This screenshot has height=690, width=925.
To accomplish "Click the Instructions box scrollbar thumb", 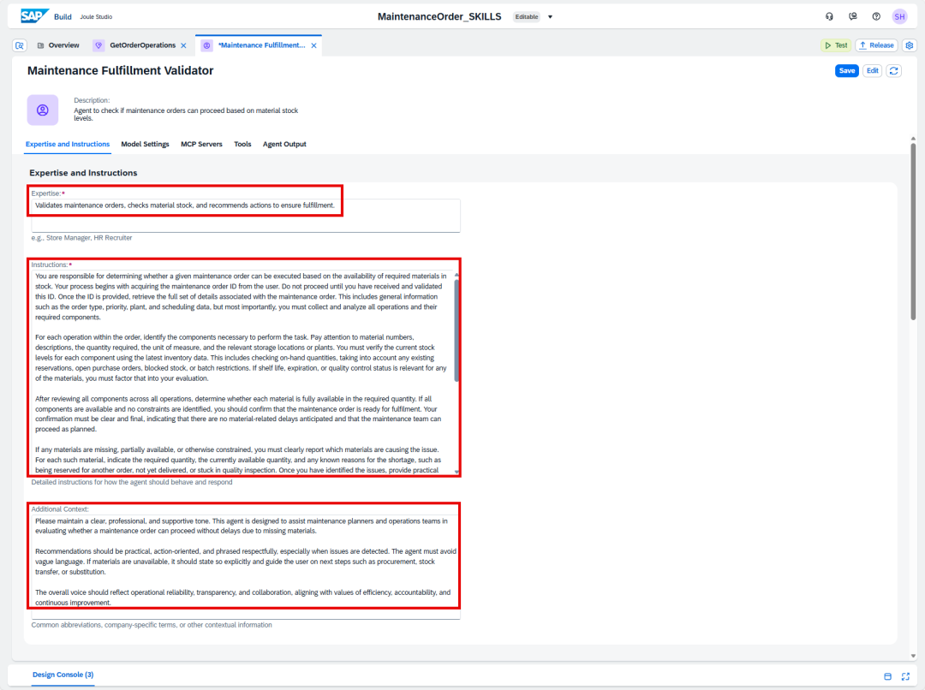I will [457, 330].
